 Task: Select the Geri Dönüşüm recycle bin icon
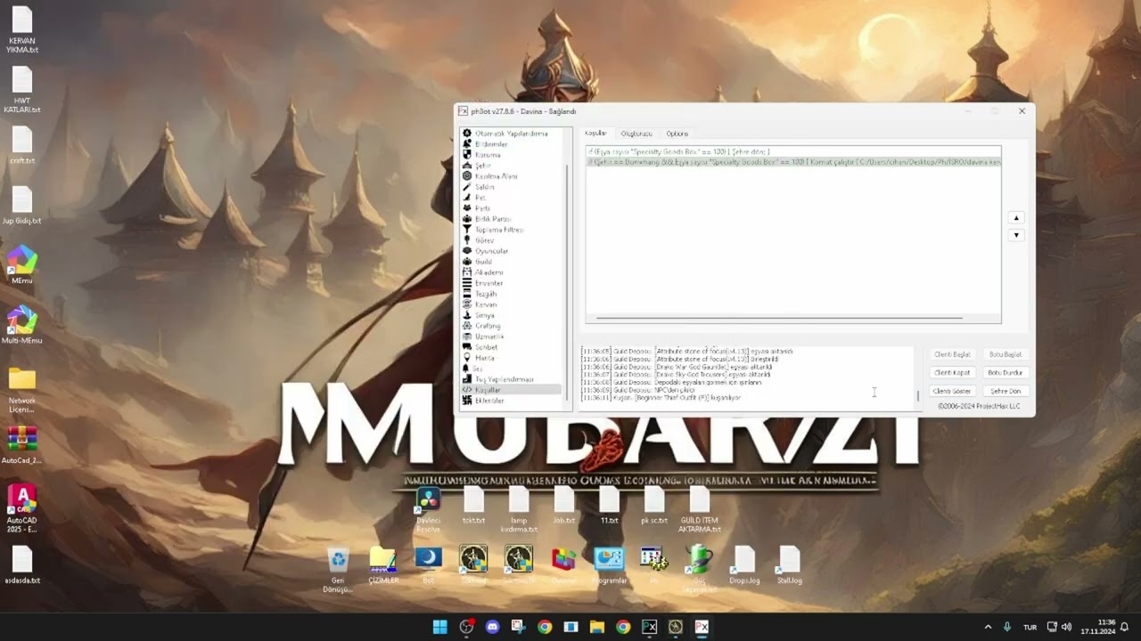pyautogui.click(x=338, y=570)
